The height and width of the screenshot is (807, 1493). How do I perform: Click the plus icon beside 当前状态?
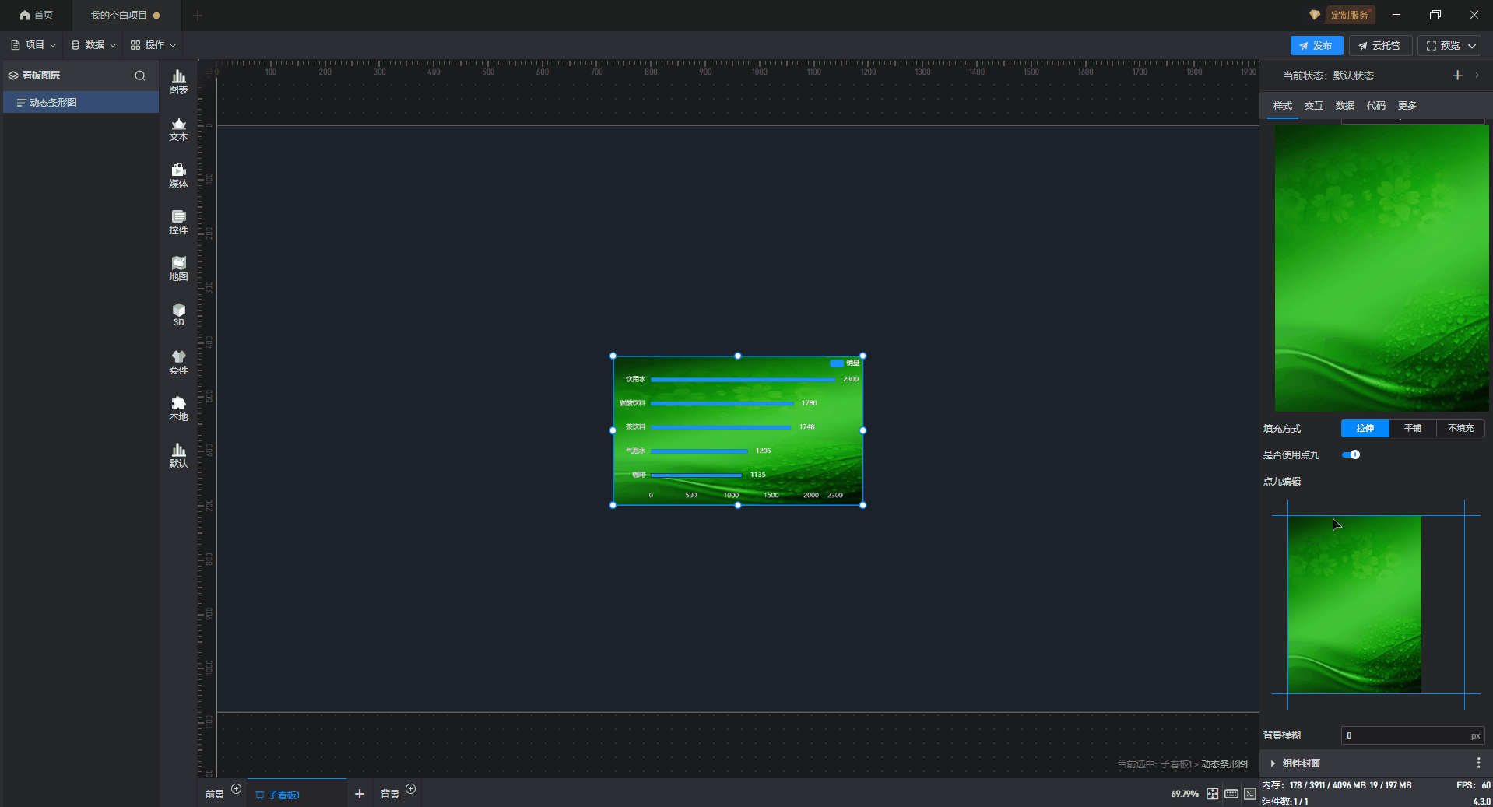click(1457, 75)
